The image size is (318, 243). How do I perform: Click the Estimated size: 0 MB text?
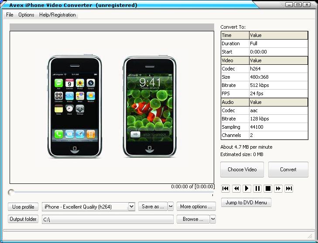pos(242,154)
